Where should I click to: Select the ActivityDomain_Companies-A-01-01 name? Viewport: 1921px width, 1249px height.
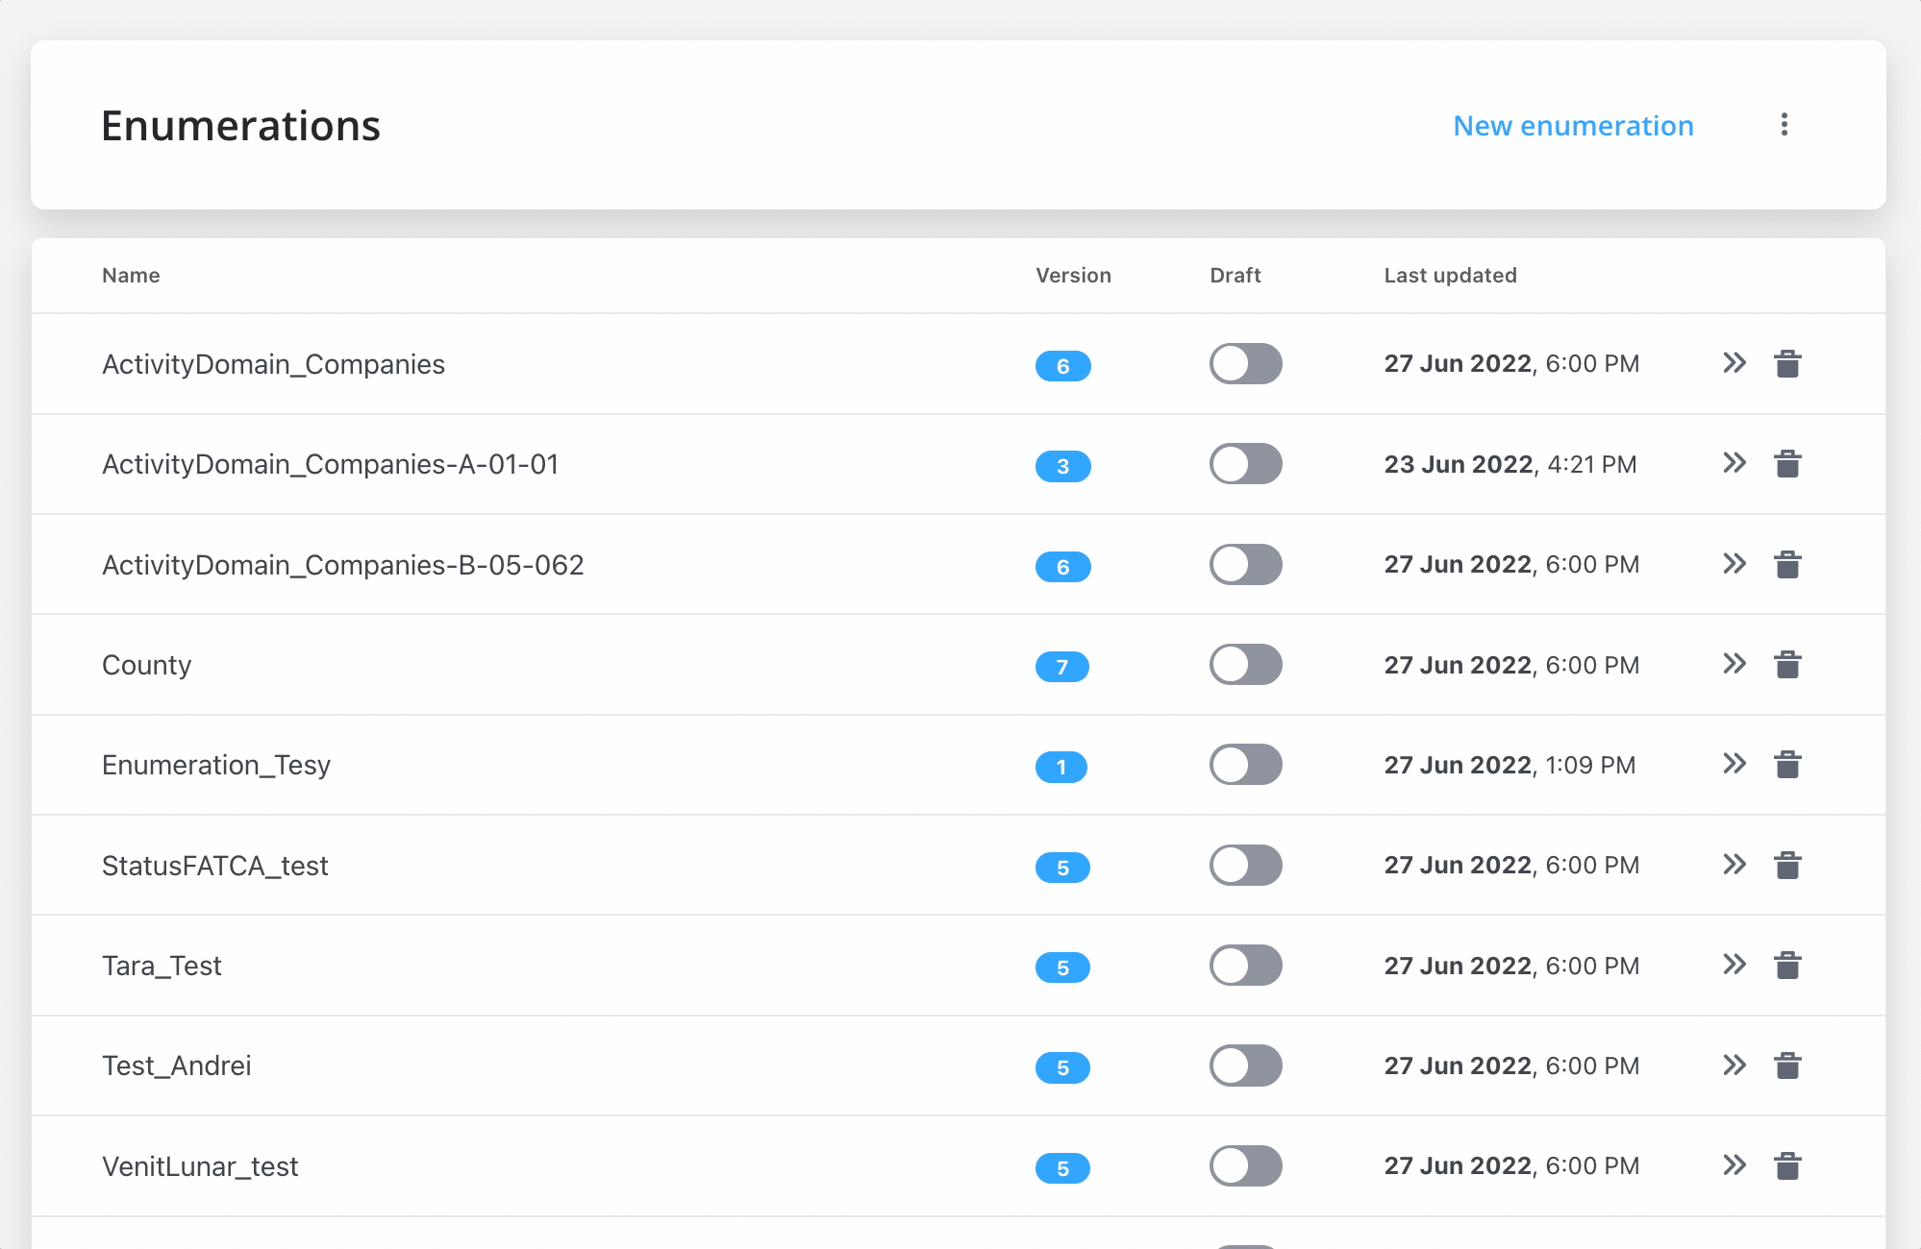(330, 465)
